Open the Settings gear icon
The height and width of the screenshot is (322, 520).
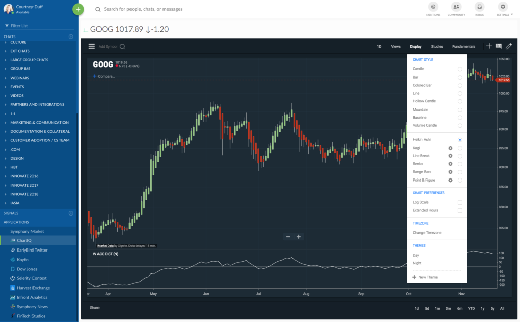(x=503, y=7)
